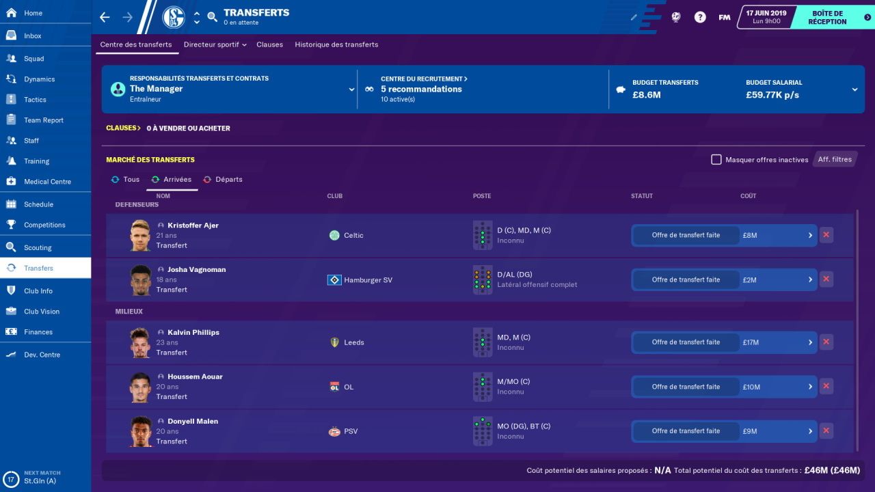Select the Tous filter
This screenshot has height=492, width=875.
(125, 179)
